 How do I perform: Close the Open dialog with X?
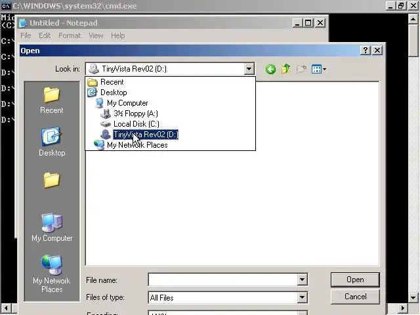(x=377, y=50)
